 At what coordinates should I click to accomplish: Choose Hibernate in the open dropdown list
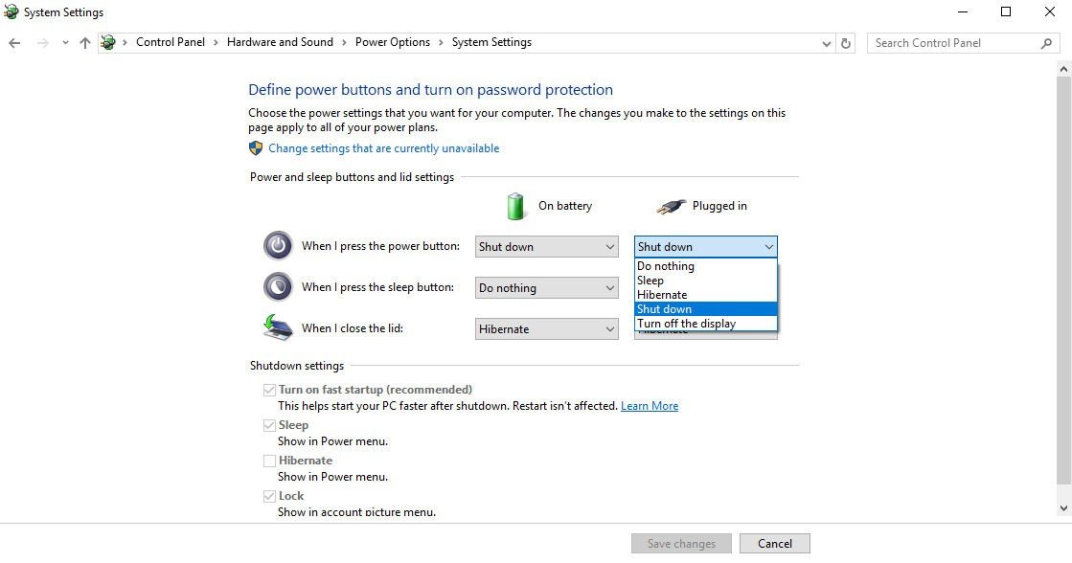point(705,295)
